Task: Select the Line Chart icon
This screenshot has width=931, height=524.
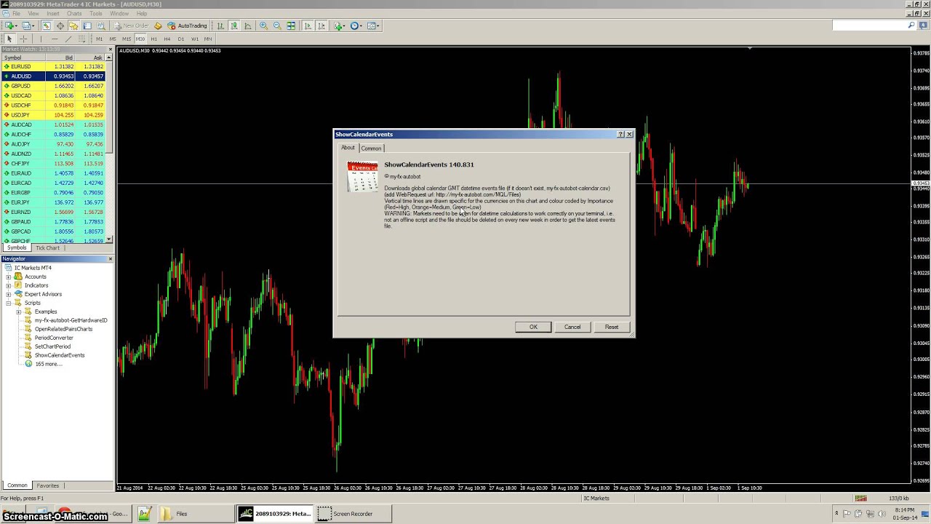Action: (248, 25)
